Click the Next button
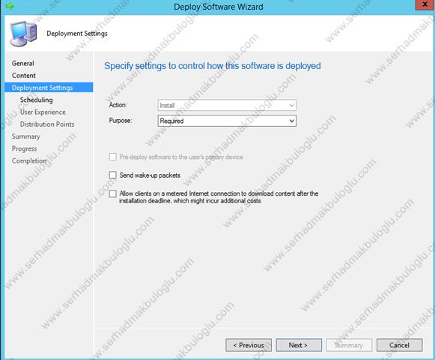The height and width of the screenshot is (360, 435). coord(299,345)
